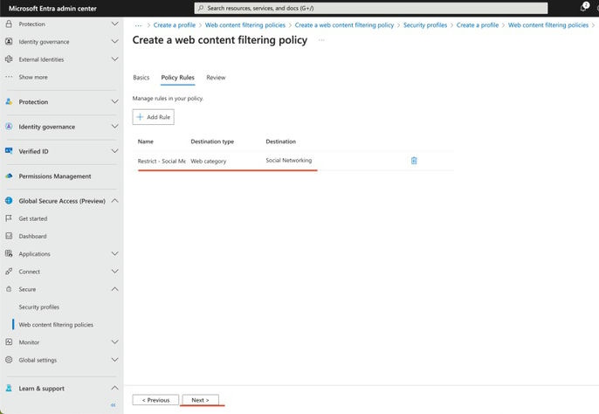
Task: Expand the small Identity governance chevron
Action: point(114,41)
